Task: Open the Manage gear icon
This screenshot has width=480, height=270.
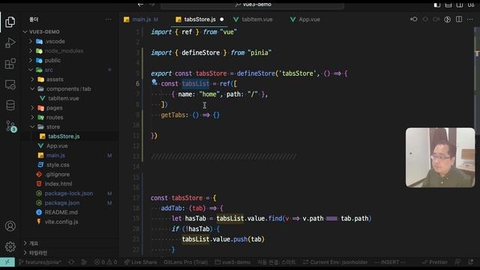Action: [10, 247]
